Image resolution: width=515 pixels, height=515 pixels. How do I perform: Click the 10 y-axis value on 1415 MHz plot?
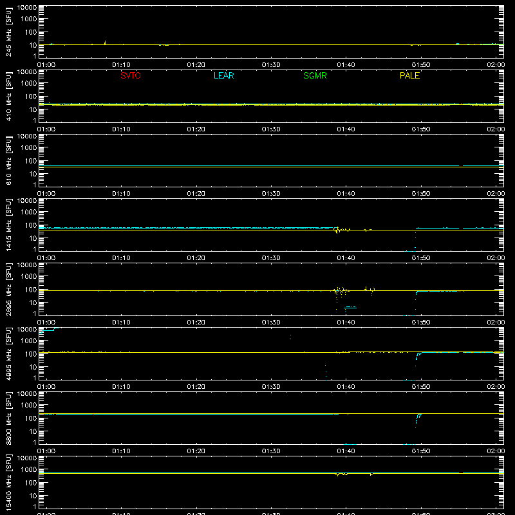point(33,238)
